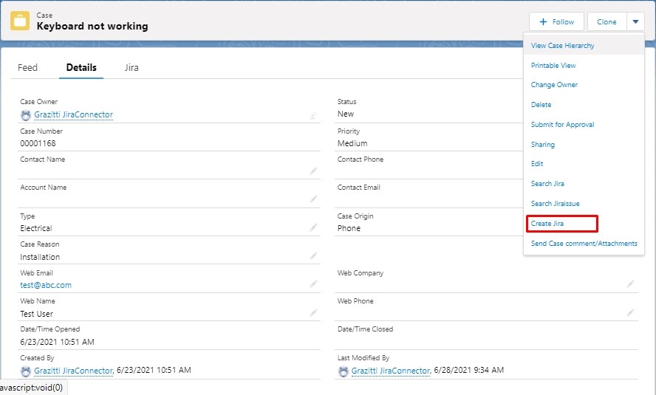Click the change owner icon beside Case Owner
This screenshot has width=656, height=395.
pos(313,116)
